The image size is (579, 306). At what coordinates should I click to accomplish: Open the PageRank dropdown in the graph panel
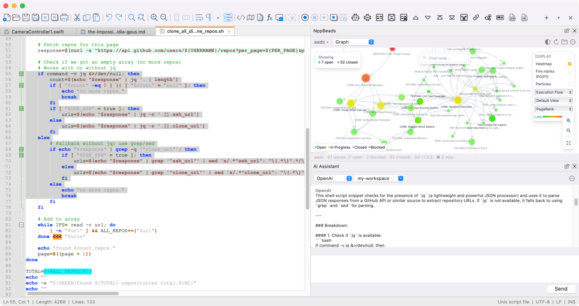point(553,109)
